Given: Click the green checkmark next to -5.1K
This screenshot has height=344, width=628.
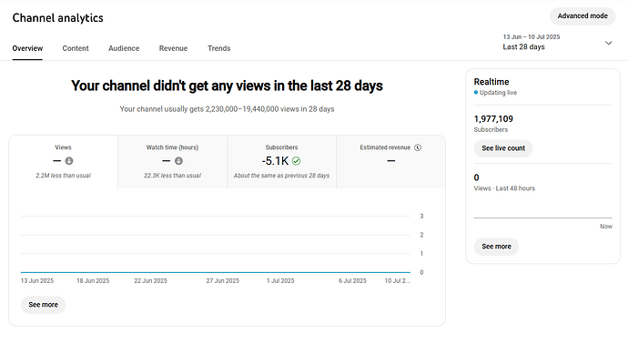Looking at the screenshot, I should point(296,161).
